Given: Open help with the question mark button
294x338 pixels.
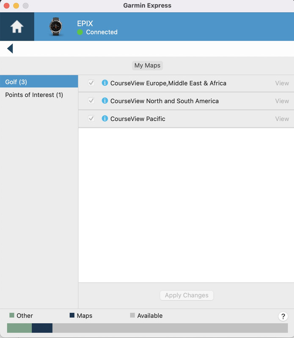Looking at the screenshot, I should pos(283,316).
